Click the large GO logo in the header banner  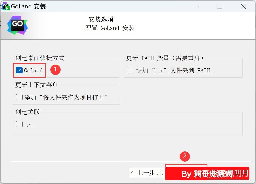tap(17, 25)
